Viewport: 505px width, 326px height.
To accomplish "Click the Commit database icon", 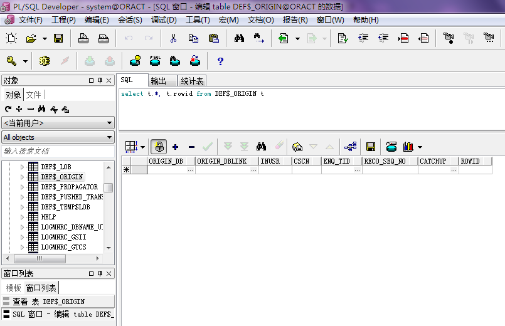I will tap(90, 61).
